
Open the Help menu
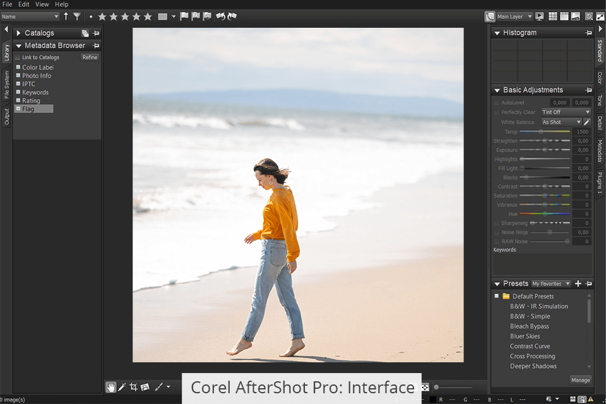(x=61, y=4)
